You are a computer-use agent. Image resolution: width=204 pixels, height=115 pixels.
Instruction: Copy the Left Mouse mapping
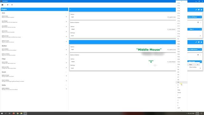coord(199,10)
